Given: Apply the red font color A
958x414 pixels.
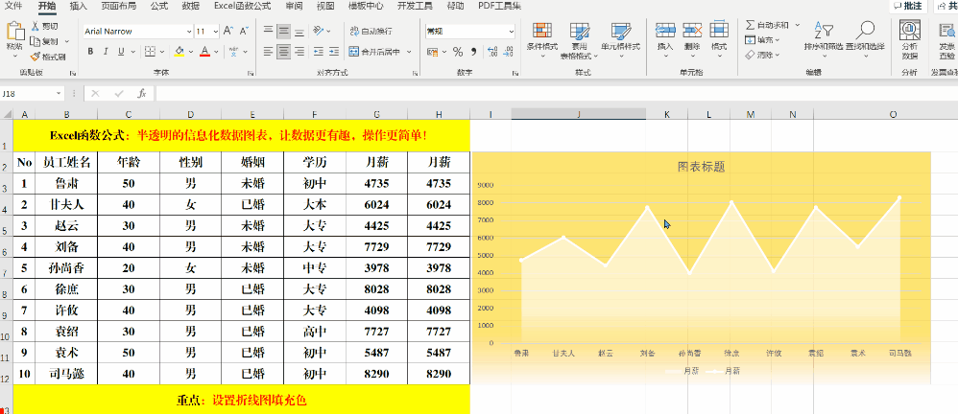Looking at the screenshot, I should (x=205, y=51).
